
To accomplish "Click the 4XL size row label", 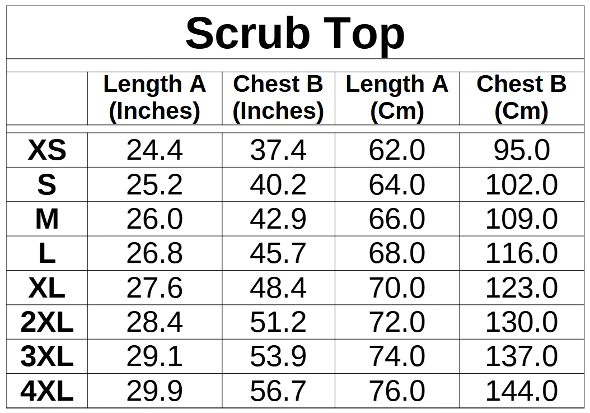I will coord(47,392).
